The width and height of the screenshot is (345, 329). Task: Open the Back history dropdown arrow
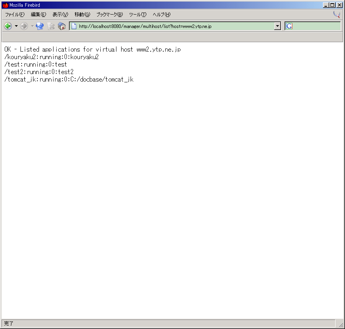coord(16,26)
